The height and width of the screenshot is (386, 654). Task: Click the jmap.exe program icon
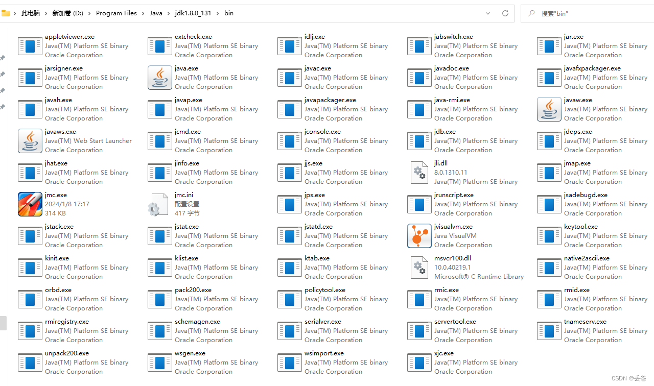pyautogui.click(x=549, y=173)
